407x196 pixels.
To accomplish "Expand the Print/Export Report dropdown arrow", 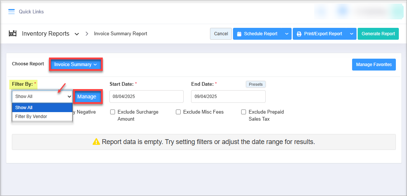I will pyautogui.click(x=351, y=34).
